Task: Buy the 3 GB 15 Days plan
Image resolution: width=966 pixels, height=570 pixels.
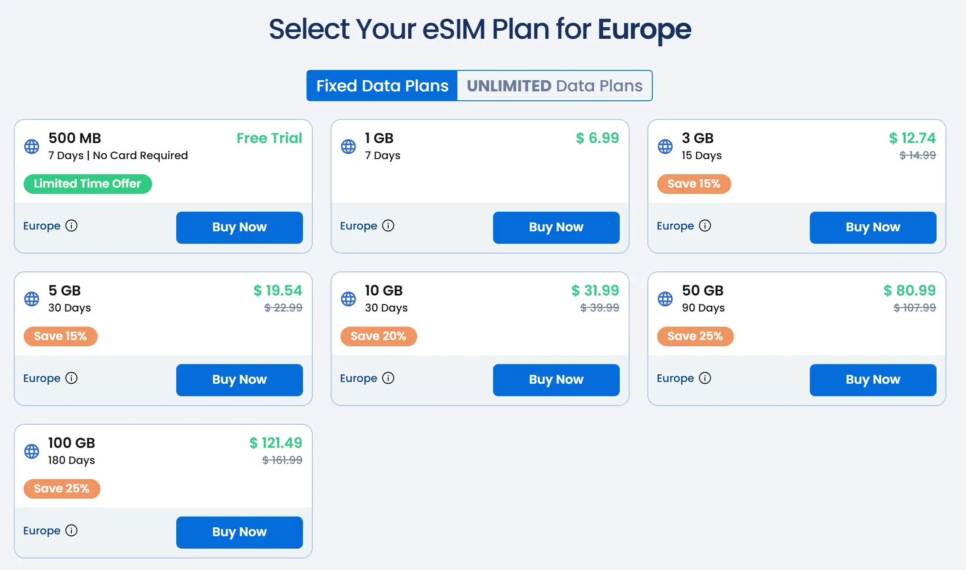Action: [873, 227]
